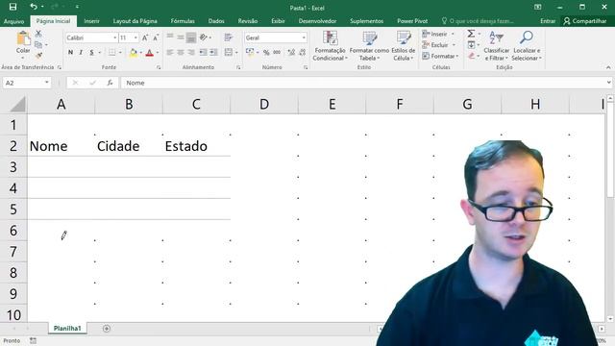Apply accounting currency format

pos(250,52)
